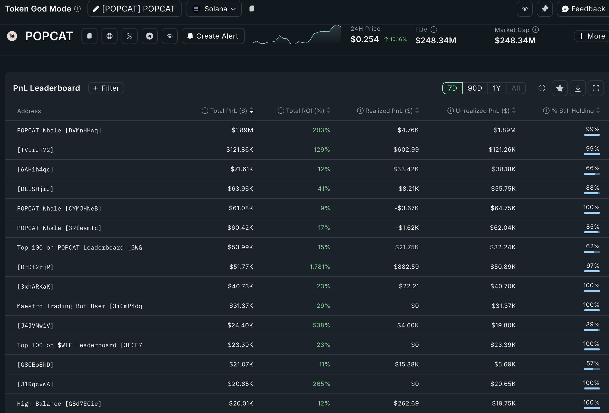Toggle the eye icon in top bar
The height and width of the screenshot is (413, 609).
[x=524, y=9]
